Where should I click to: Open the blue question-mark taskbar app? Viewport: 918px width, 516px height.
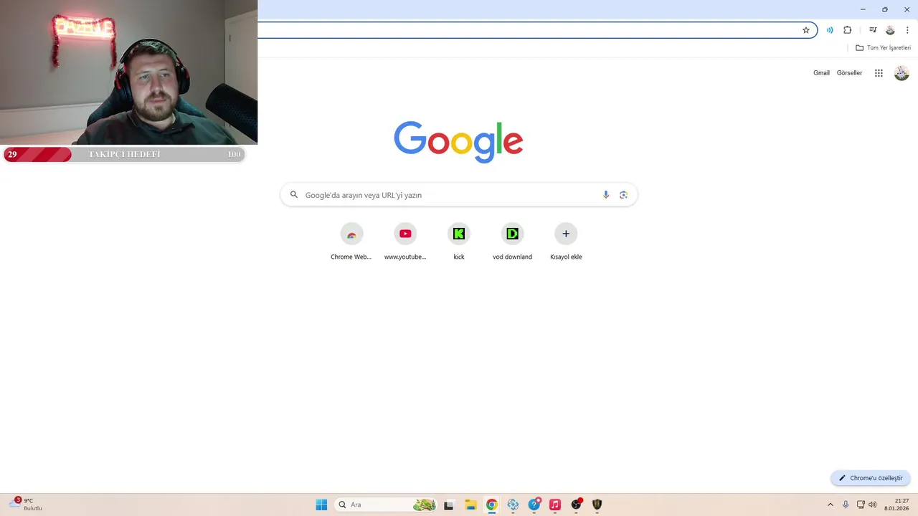tap(534, 505)
